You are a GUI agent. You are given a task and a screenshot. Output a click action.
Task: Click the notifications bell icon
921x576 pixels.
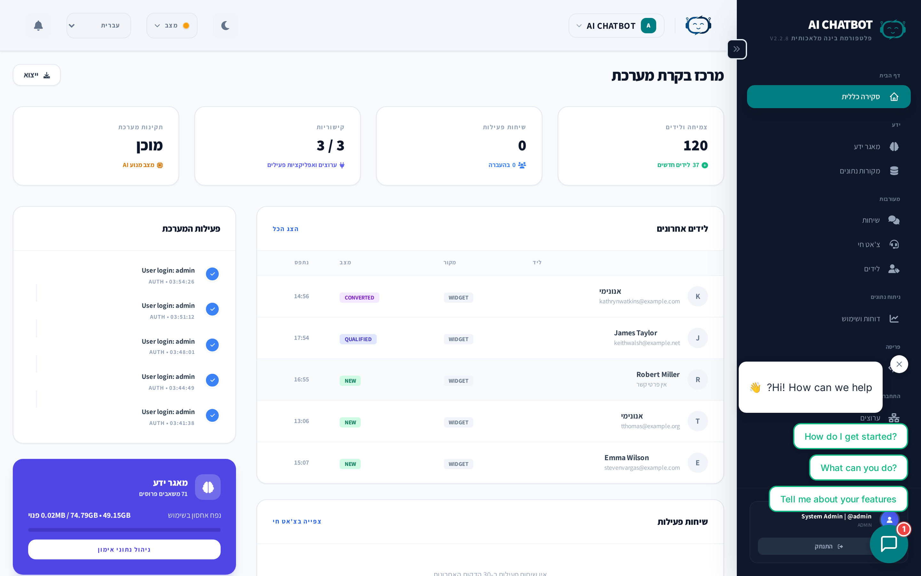pos(38,26)
